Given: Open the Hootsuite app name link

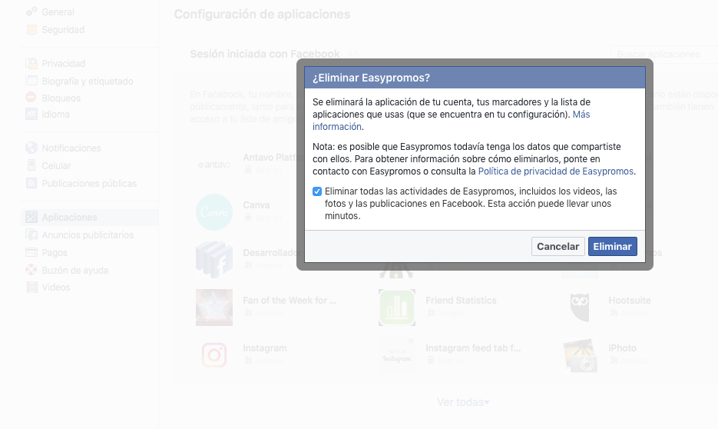Looking at the screenshot, I should 630,300.
